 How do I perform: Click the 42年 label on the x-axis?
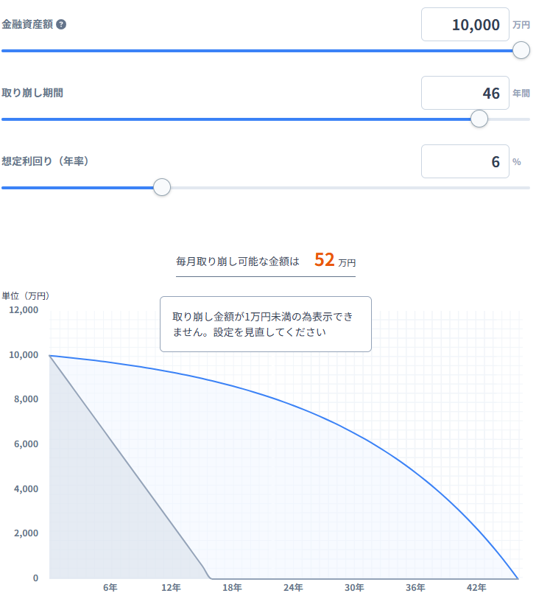pyautogui.click(x=476, y=587)
